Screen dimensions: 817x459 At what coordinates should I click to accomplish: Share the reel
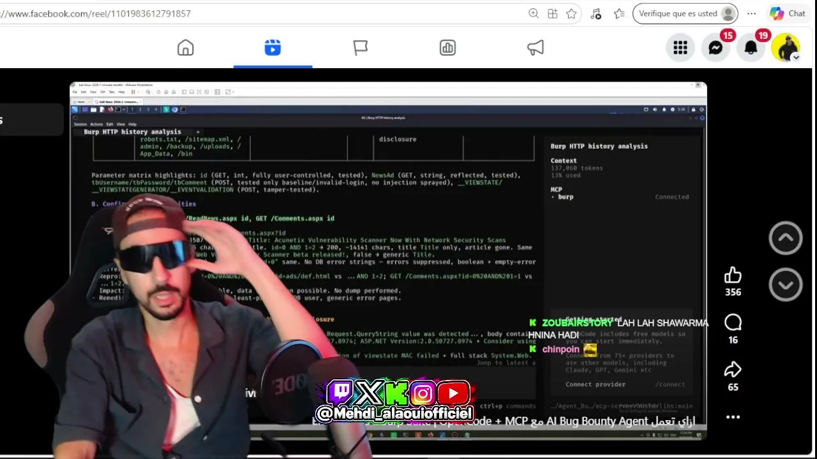tap(733, 370)
